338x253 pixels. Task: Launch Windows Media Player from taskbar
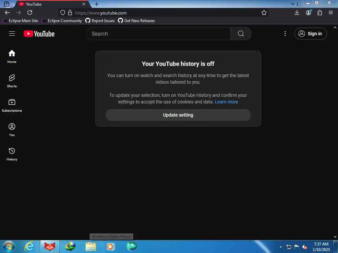coord(111,246)
